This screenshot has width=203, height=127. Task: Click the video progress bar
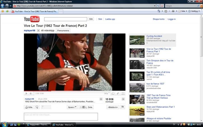click(x=74, y=91)
